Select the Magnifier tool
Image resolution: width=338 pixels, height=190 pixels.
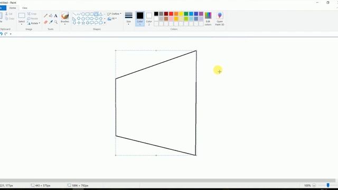tap(55, 22)
